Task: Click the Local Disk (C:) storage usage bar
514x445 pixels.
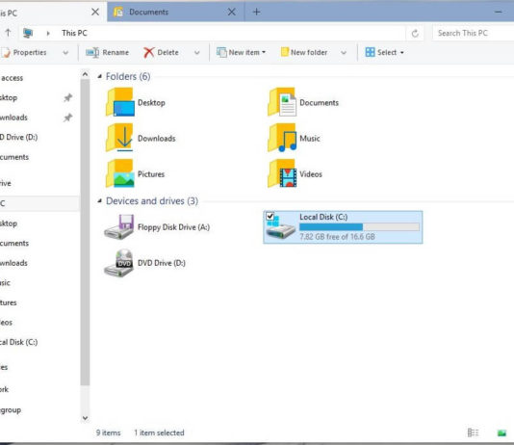Action: coord(359,227)
